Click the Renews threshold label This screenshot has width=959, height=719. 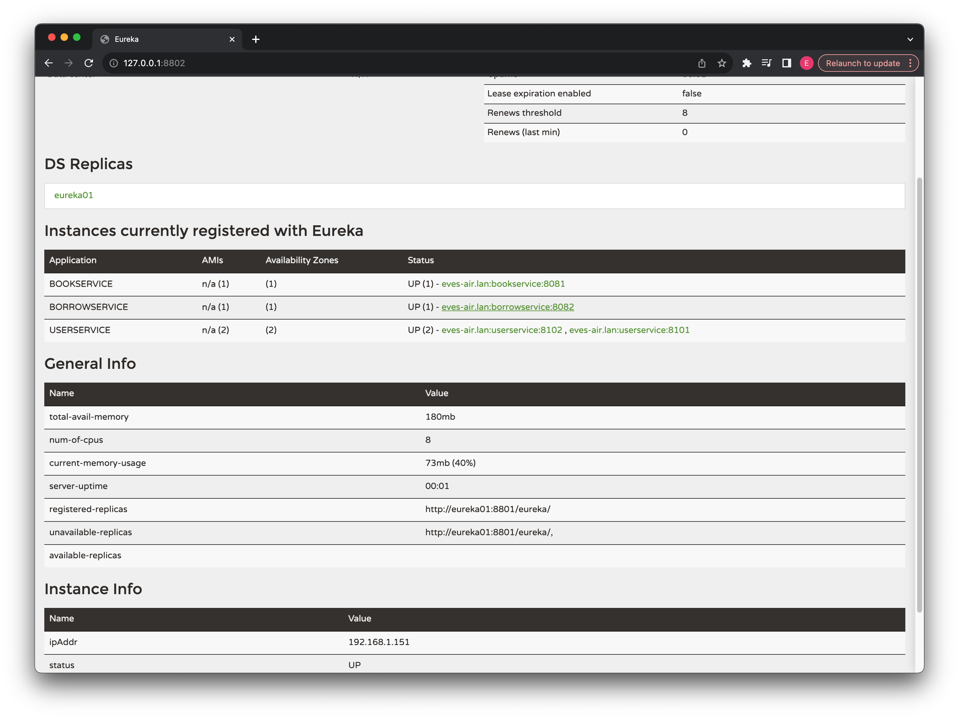tap(524, 113)
